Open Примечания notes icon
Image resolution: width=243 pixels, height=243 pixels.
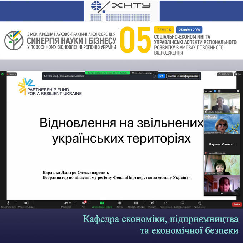(200, 203)
